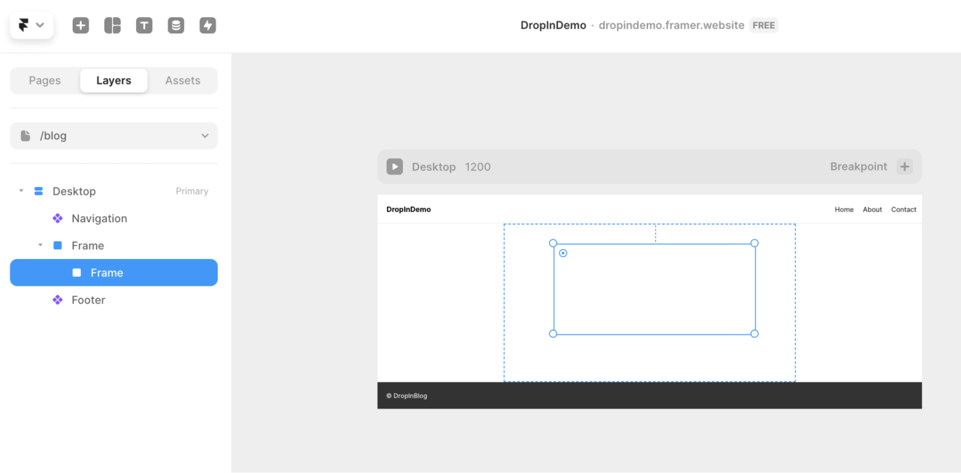Viewport: 961px width, 473px height.
Task: Click the DropInDemo project title
Action: (x=553, y=25)
